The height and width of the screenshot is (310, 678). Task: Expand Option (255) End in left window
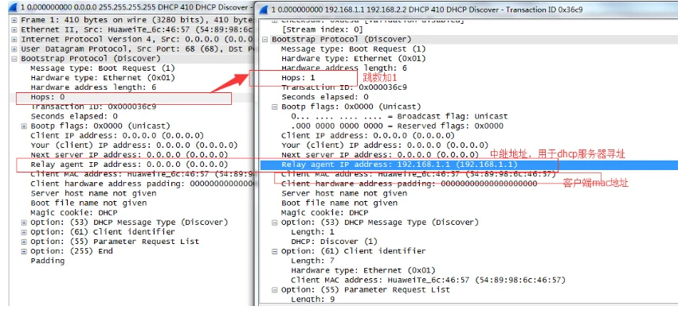point(24,251)
